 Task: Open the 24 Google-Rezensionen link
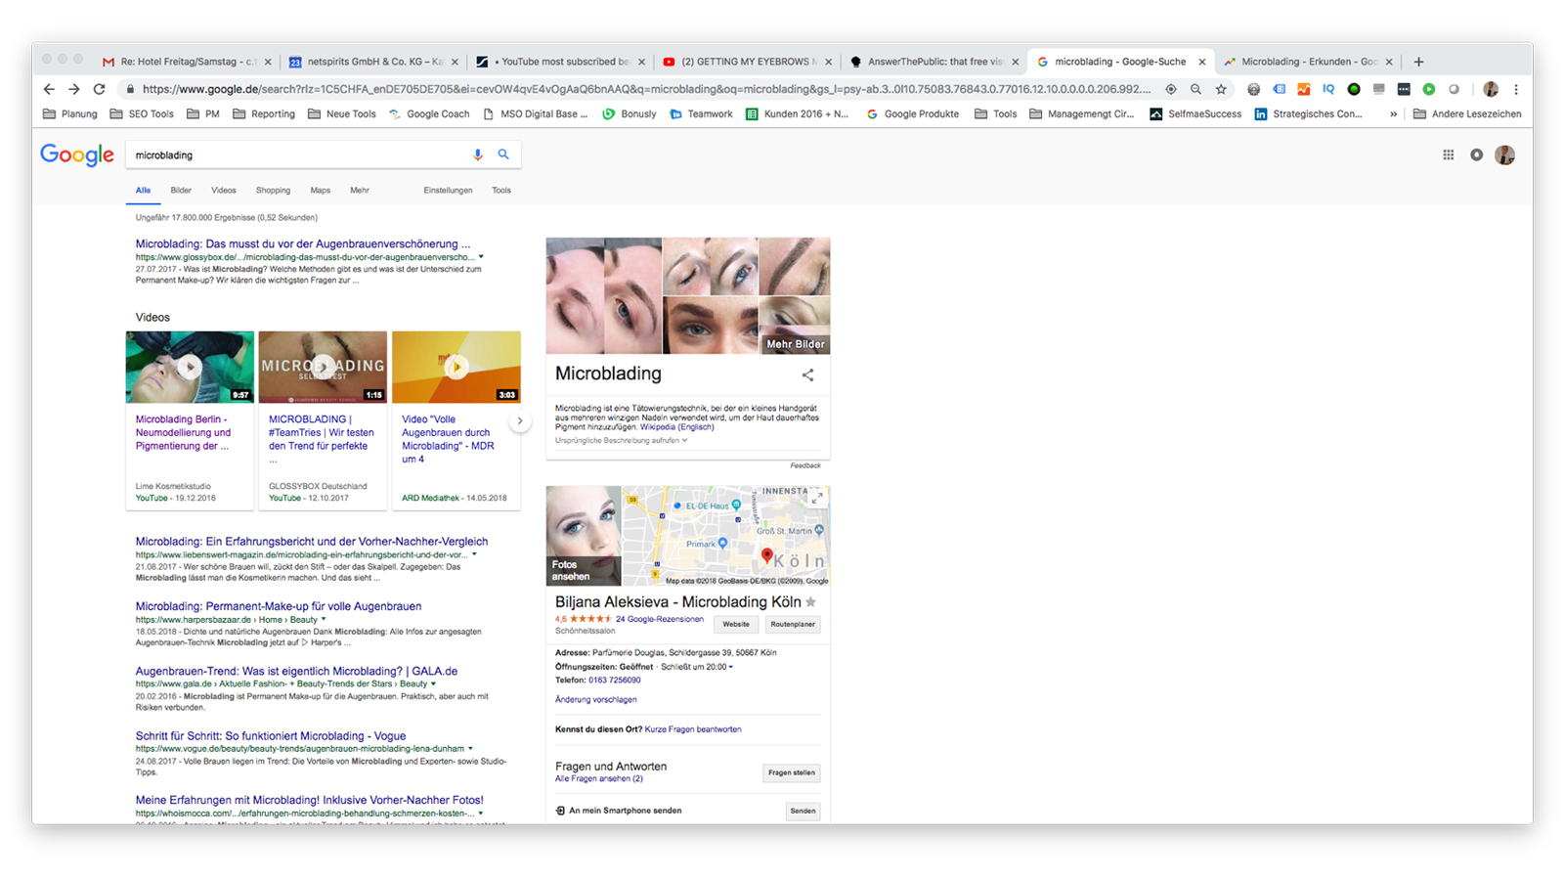pyautogui.click(x=660, y=619)
